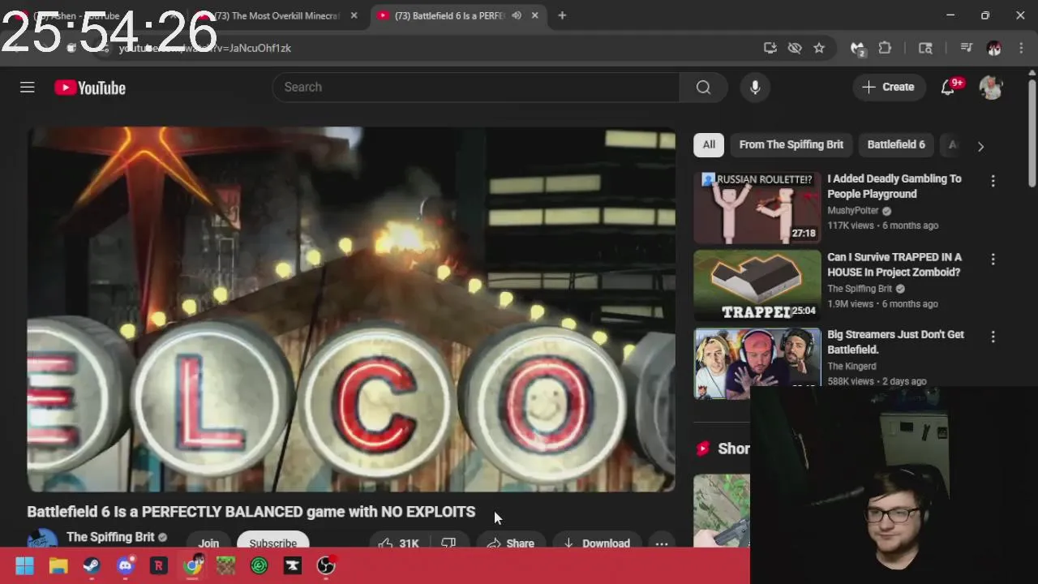This screenshot has width=1038, height=584.
Task: Open options for Deadly Gambling video
Action: 993,181
